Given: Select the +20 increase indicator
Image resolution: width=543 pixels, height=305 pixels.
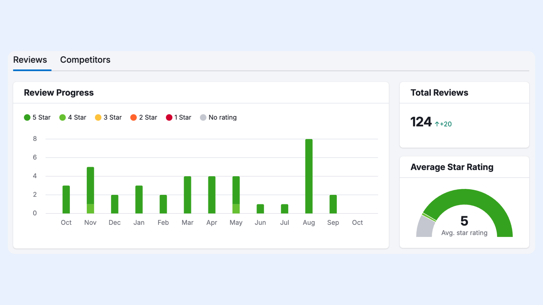Looking at the screenshot, I should point(444,124).
